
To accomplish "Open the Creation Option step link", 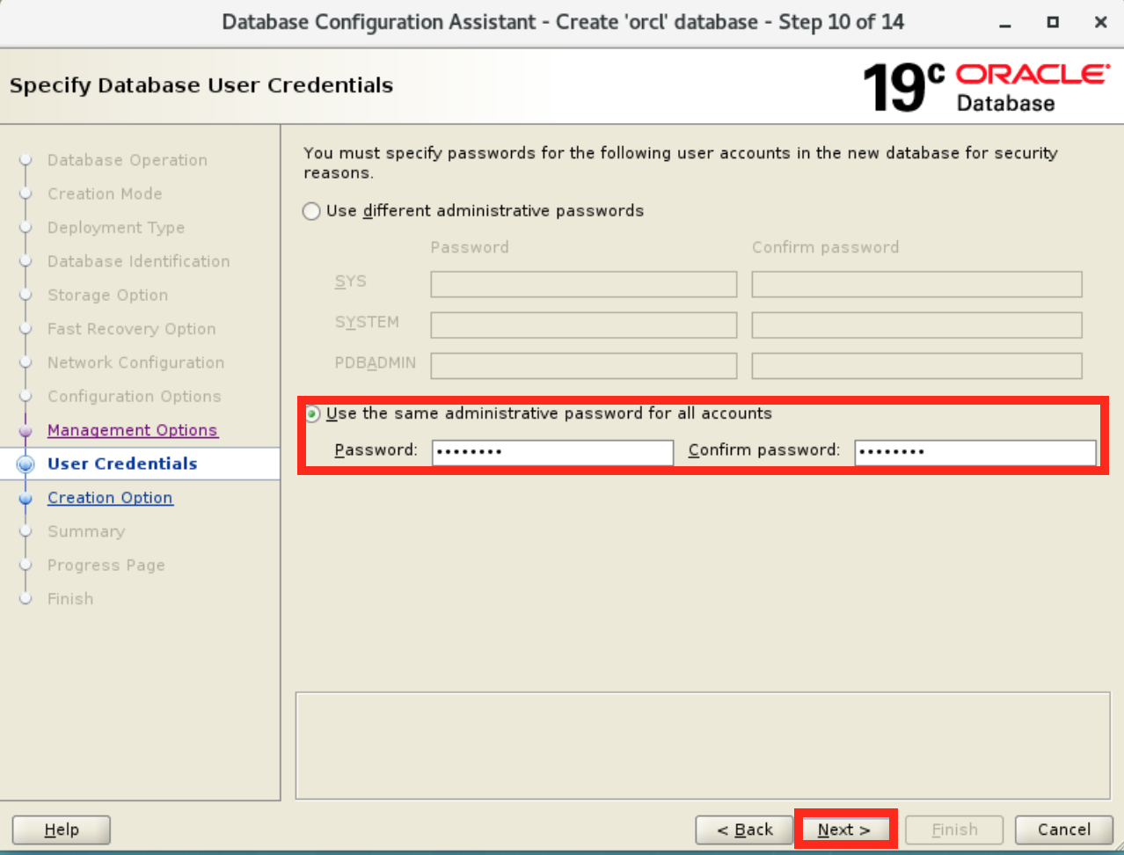I will [x=110, y=498].
